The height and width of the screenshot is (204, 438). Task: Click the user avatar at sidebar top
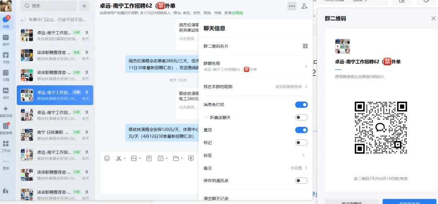[x=6, y=6]
